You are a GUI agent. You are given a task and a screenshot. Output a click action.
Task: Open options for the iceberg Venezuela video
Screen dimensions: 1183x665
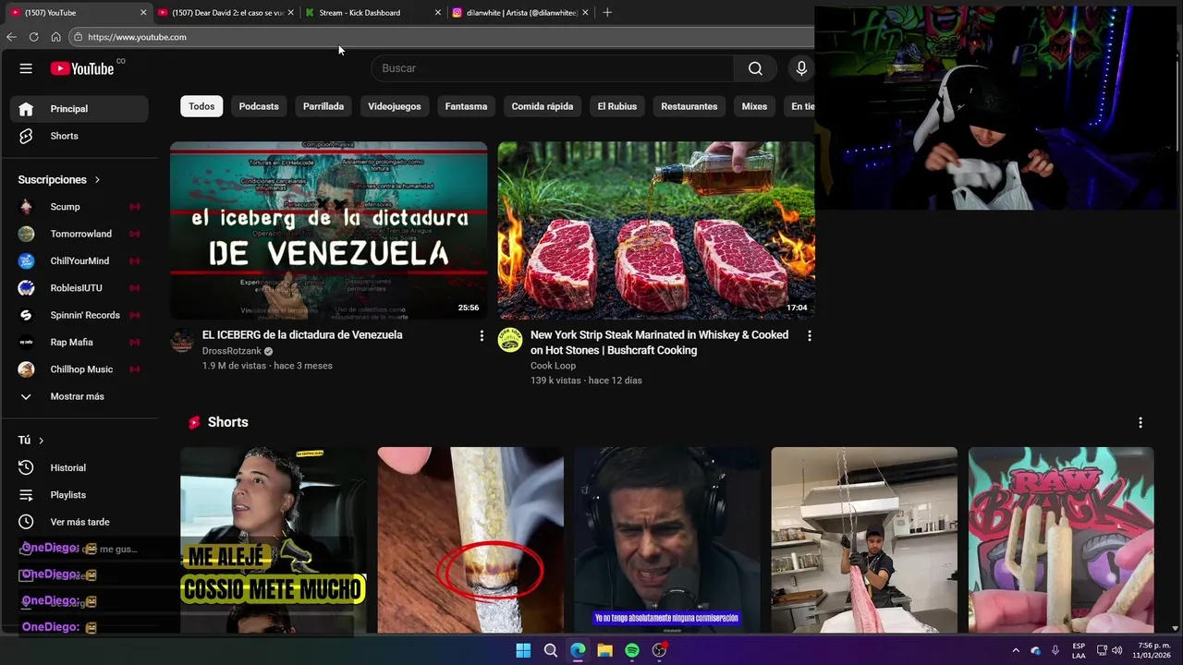(x=482, y=336)
